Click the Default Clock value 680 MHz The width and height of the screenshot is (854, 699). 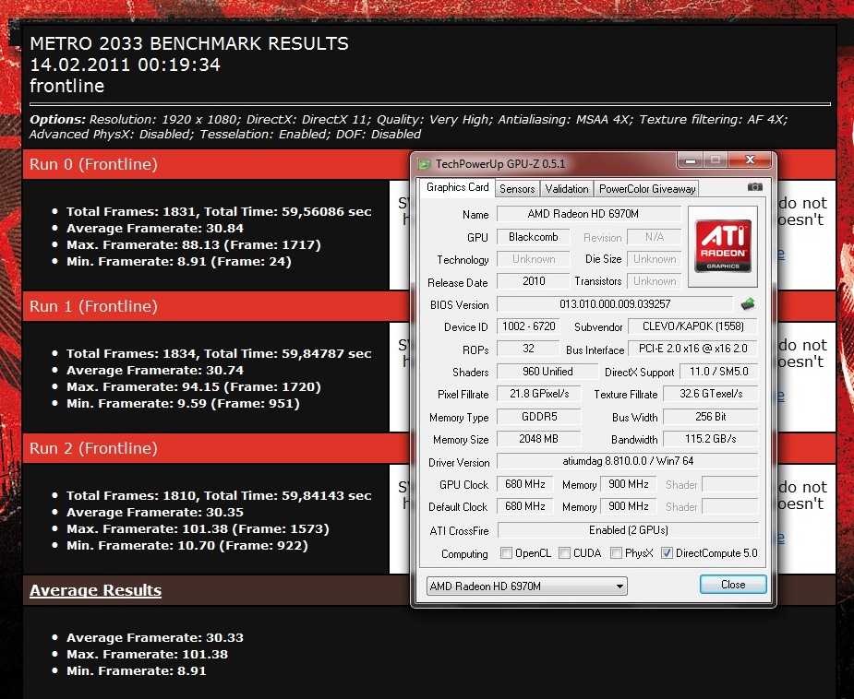point(525,506)
